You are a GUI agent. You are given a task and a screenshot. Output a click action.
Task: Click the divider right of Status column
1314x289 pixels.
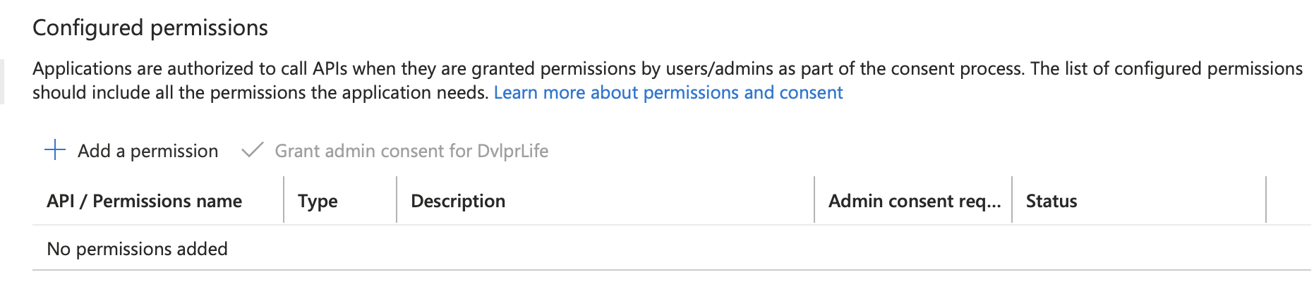coord(1266,200)
